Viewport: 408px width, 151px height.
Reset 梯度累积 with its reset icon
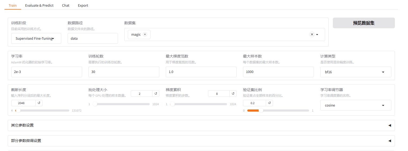point(233,93)
